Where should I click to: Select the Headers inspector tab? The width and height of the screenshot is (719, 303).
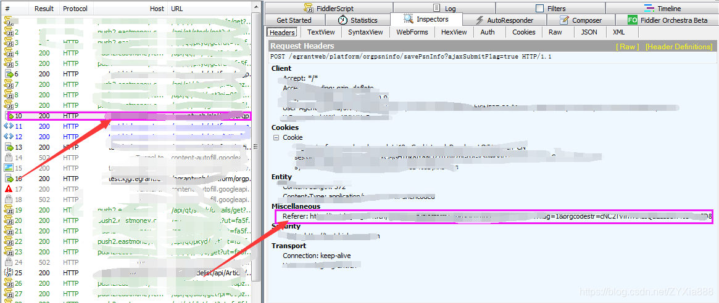(283, 33)
